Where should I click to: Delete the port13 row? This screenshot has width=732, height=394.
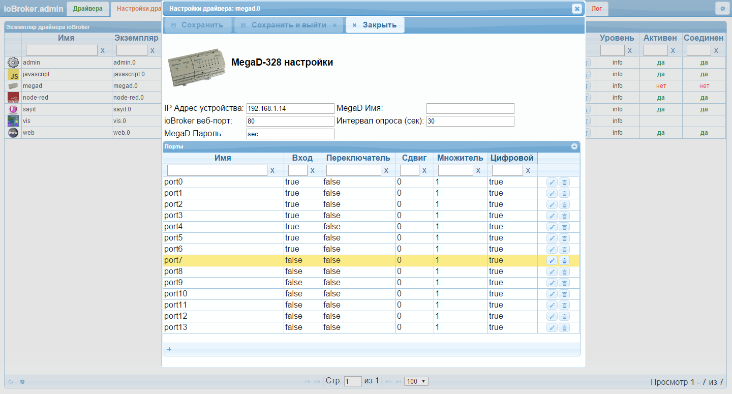pos(564,327)
